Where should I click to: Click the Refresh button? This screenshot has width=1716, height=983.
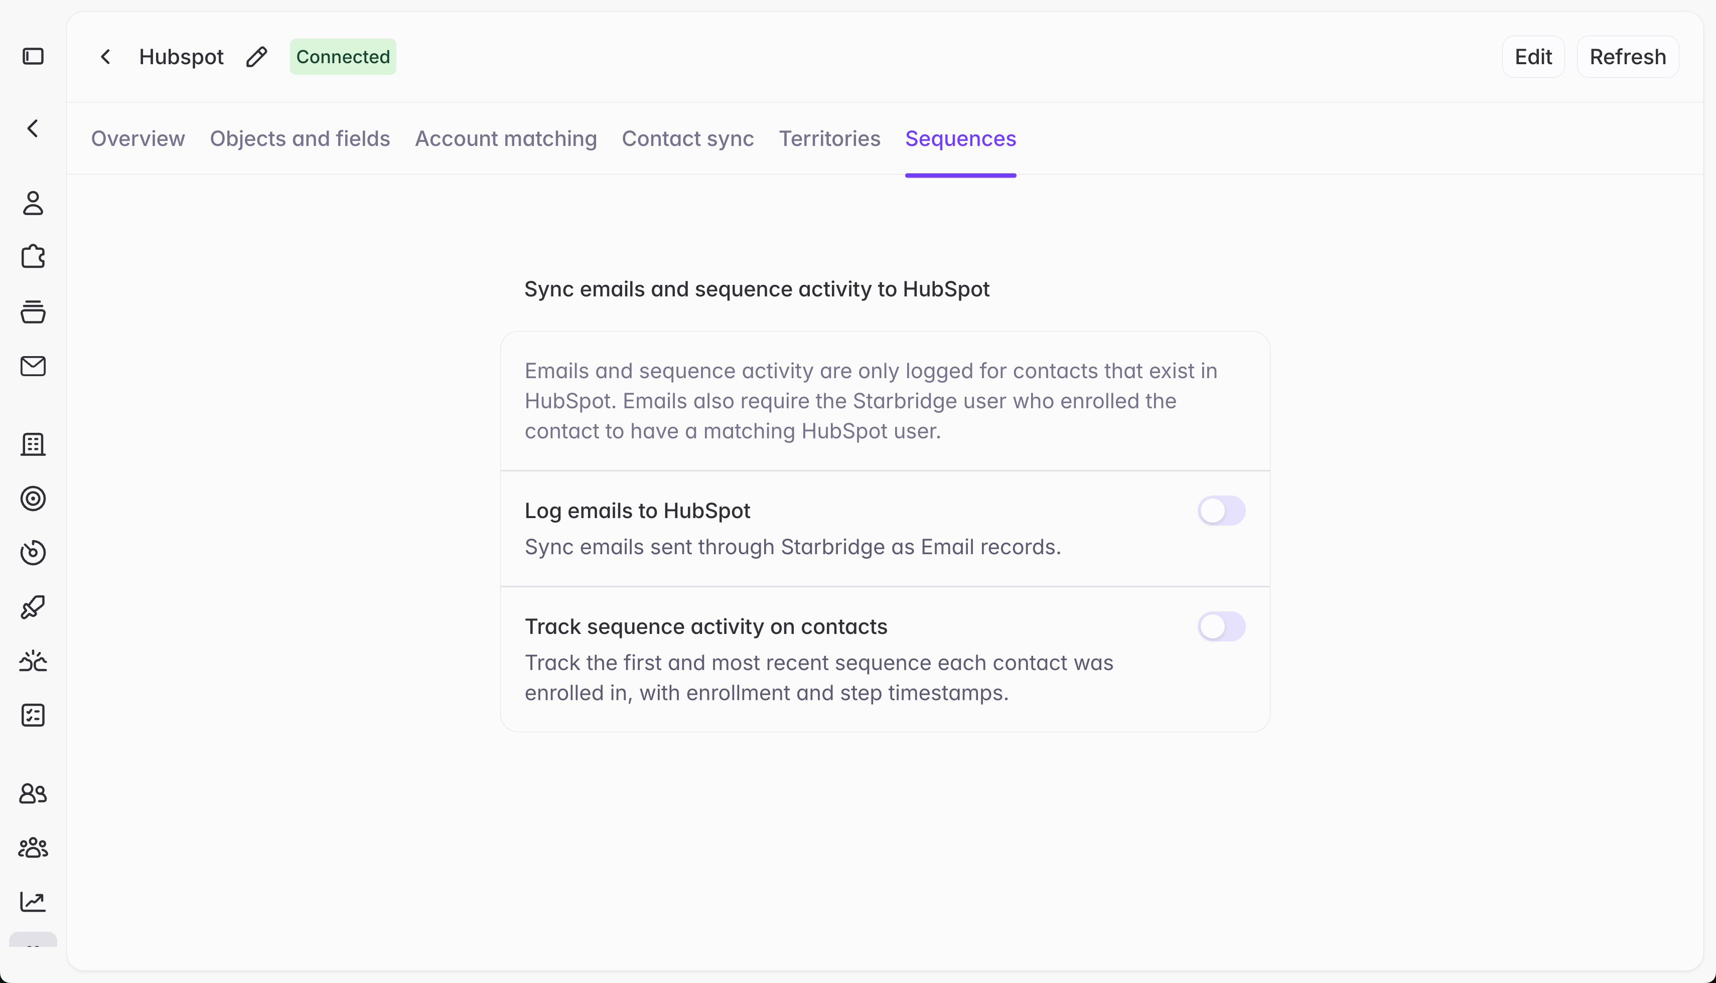(1628, 57)
